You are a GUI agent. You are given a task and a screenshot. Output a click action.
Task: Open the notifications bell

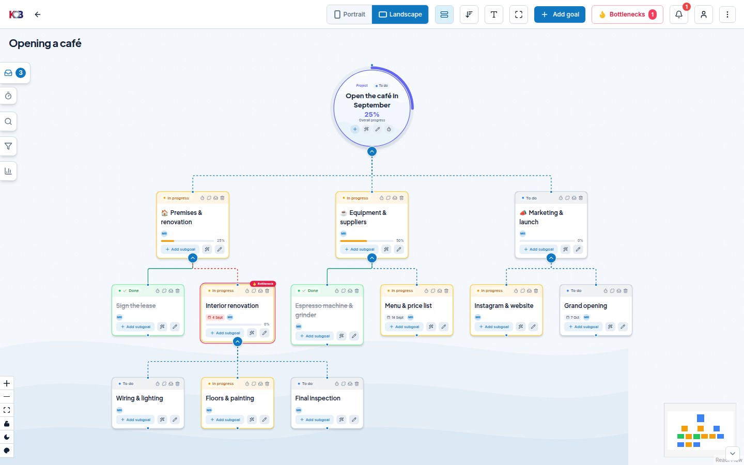679,14
